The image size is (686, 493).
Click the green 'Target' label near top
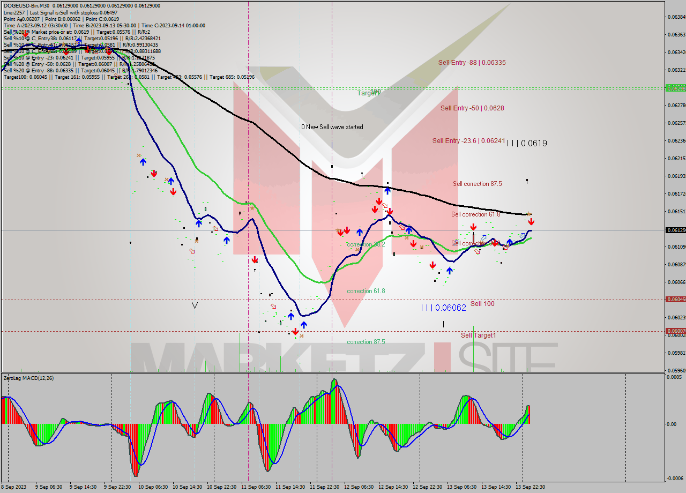pyautogui.click(x=368, y=93)
